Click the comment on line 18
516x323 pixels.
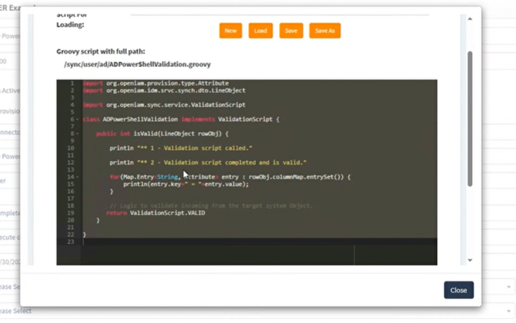point(211,206)
